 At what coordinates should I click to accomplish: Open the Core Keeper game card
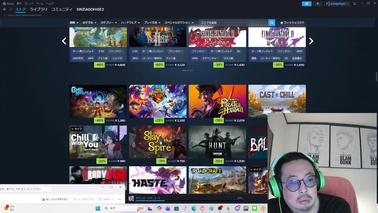point(98,101)
